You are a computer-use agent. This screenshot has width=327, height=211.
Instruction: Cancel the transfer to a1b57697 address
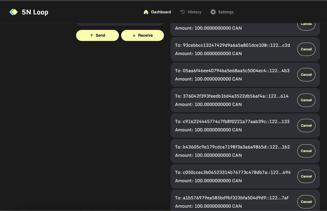[x=306, y=202]
